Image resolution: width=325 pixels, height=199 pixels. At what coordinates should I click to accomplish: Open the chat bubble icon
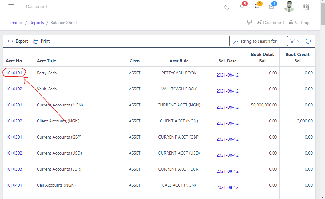click(x=250, y=23)
